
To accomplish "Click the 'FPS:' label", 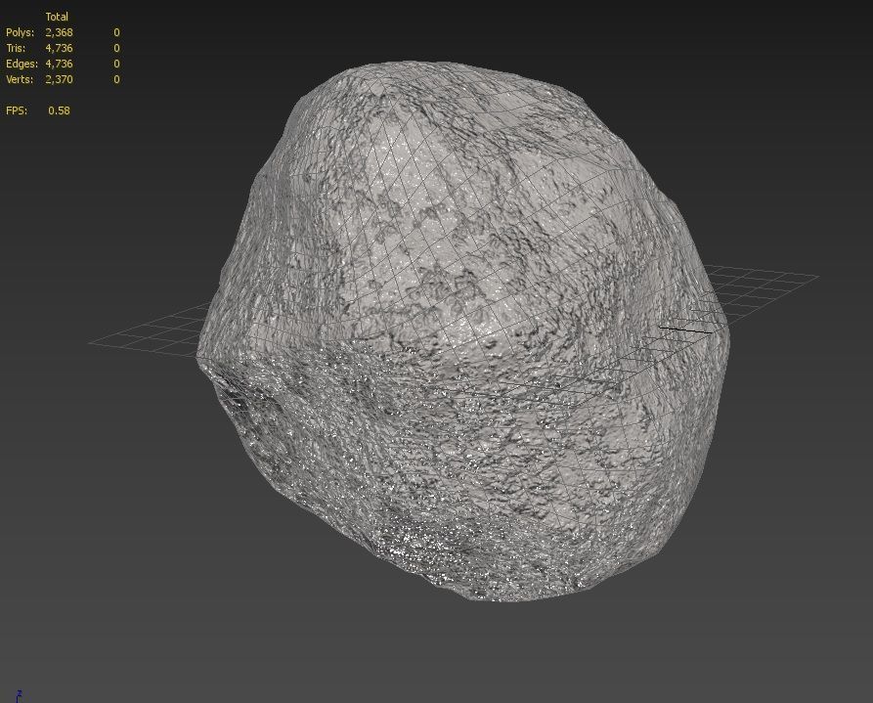I will click(17, 110).
